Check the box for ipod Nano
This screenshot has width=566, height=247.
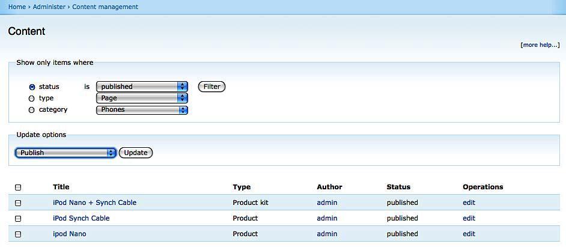click(x=18, y=234)
